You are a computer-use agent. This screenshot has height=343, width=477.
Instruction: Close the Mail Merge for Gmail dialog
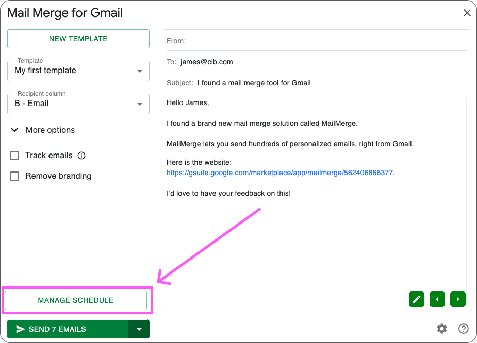coord(467,13)
